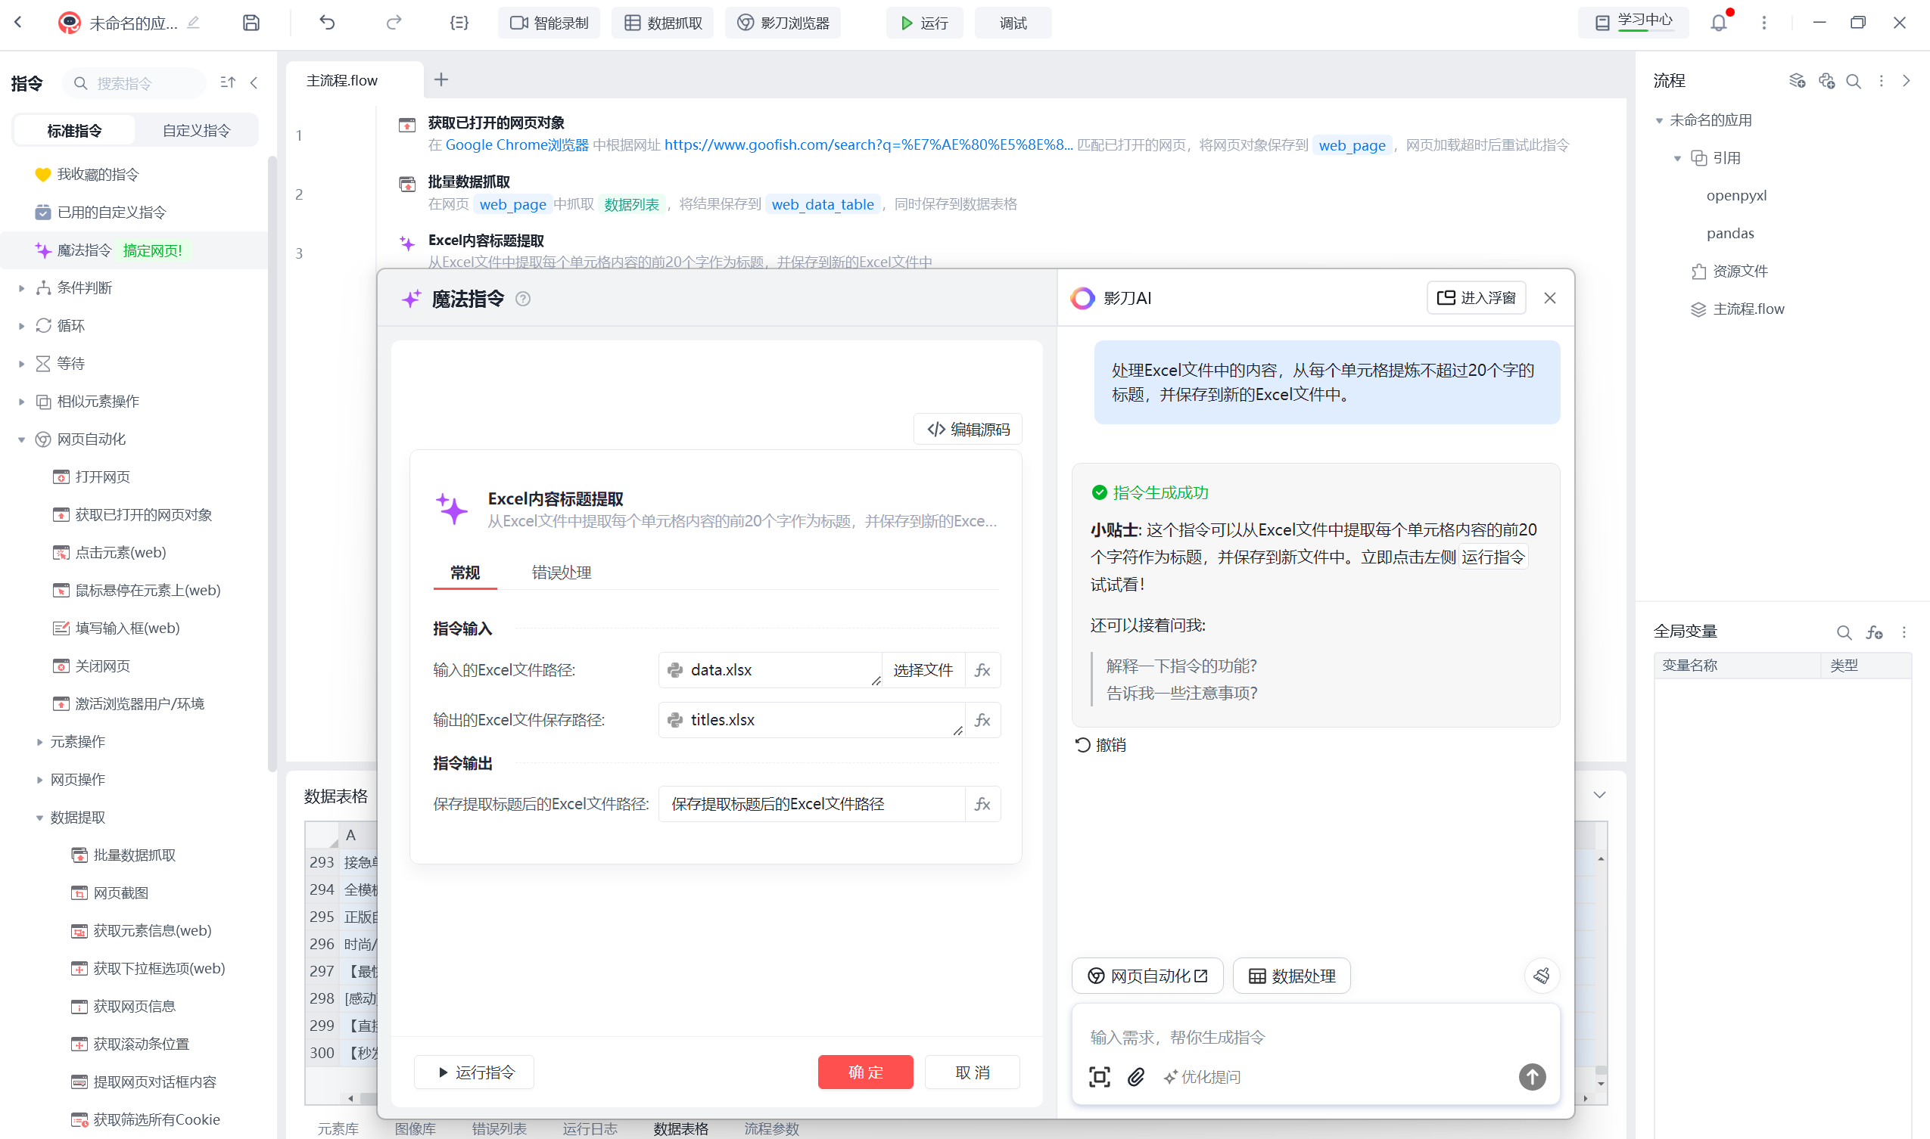Image resolution: width=1930 pixels, height=1139 pixels.
Task: Click the send arrow in the AI chat box
Action: (x=1532, y=1077)
